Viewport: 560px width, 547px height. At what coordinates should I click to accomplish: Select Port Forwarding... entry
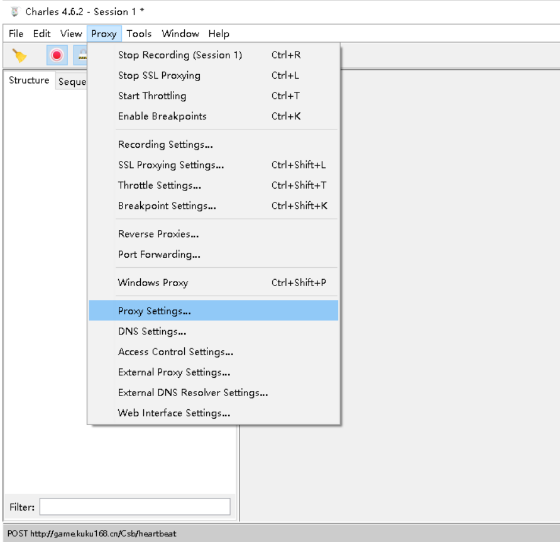point(214,254)
